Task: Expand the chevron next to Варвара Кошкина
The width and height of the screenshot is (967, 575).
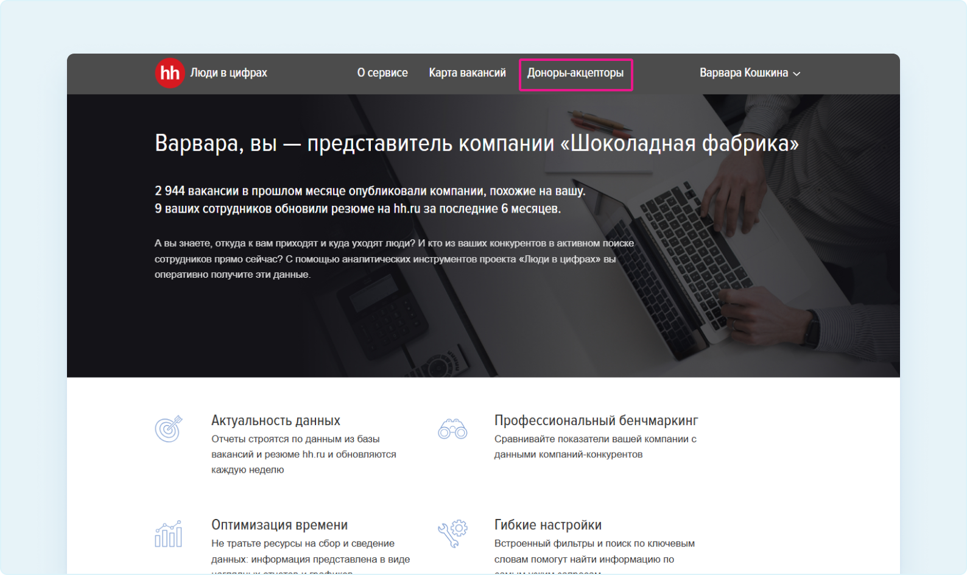Action: [x=796, y=74]
